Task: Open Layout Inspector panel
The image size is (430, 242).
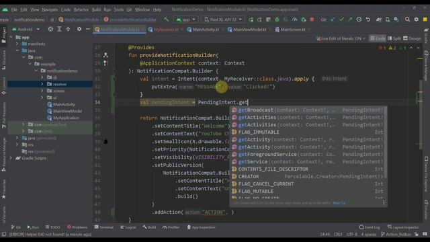Action: 403,227
